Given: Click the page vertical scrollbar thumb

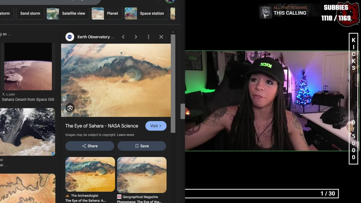Looking at the screenshot, I should (x=183, y=111).
